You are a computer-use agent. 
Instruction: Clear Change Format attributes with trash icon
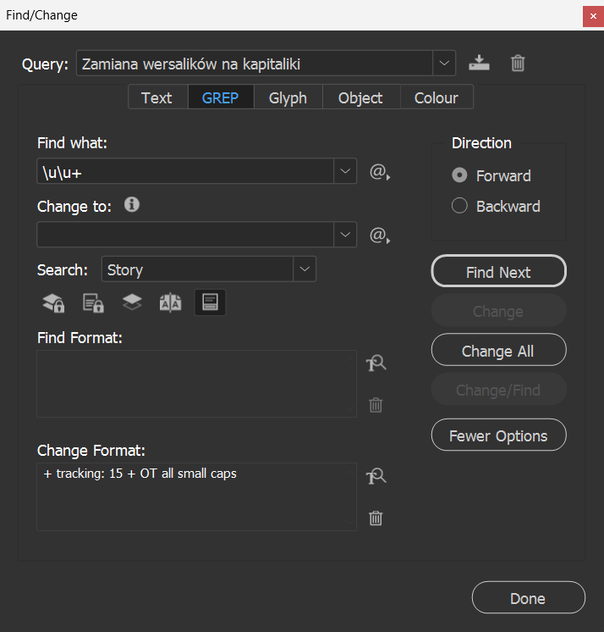(x=376, y=518)
